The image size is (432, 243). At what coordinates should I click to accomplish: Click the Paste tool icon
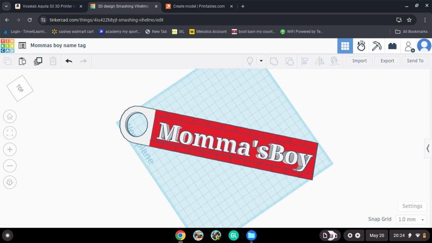(x=22, y=61)
